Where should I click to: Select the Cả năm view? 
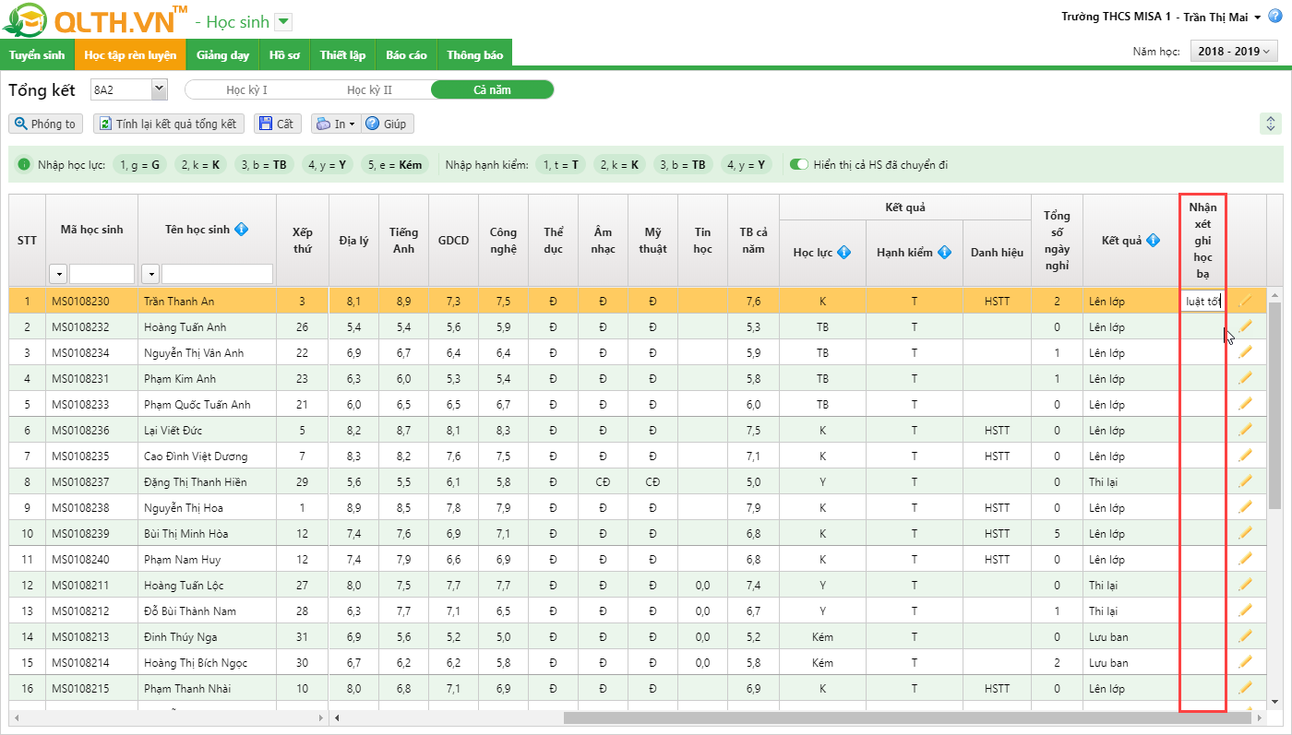[492, 89]
